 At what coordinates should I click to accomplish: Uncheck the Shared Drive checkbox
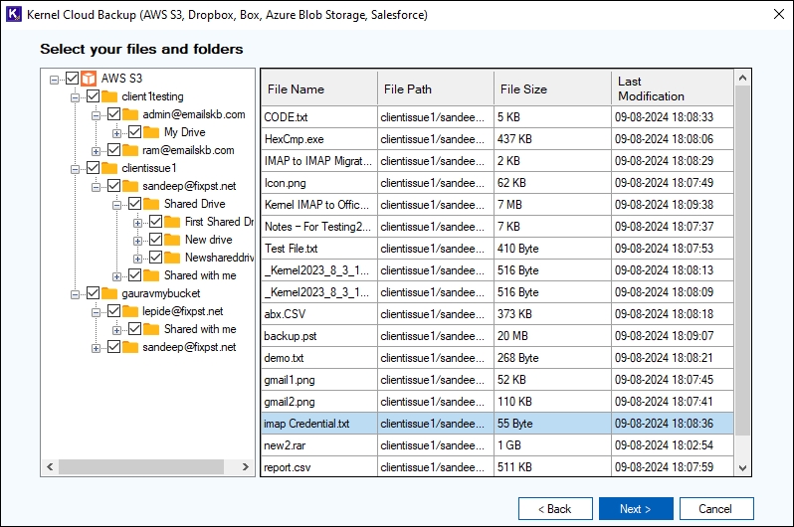(134, 204)
